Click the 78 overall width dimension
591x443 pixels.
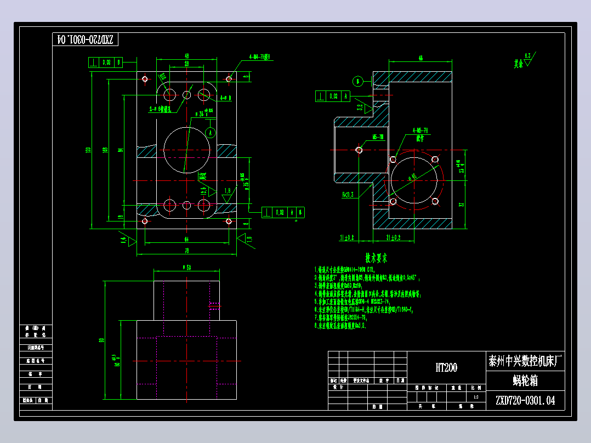pos(186,251)
